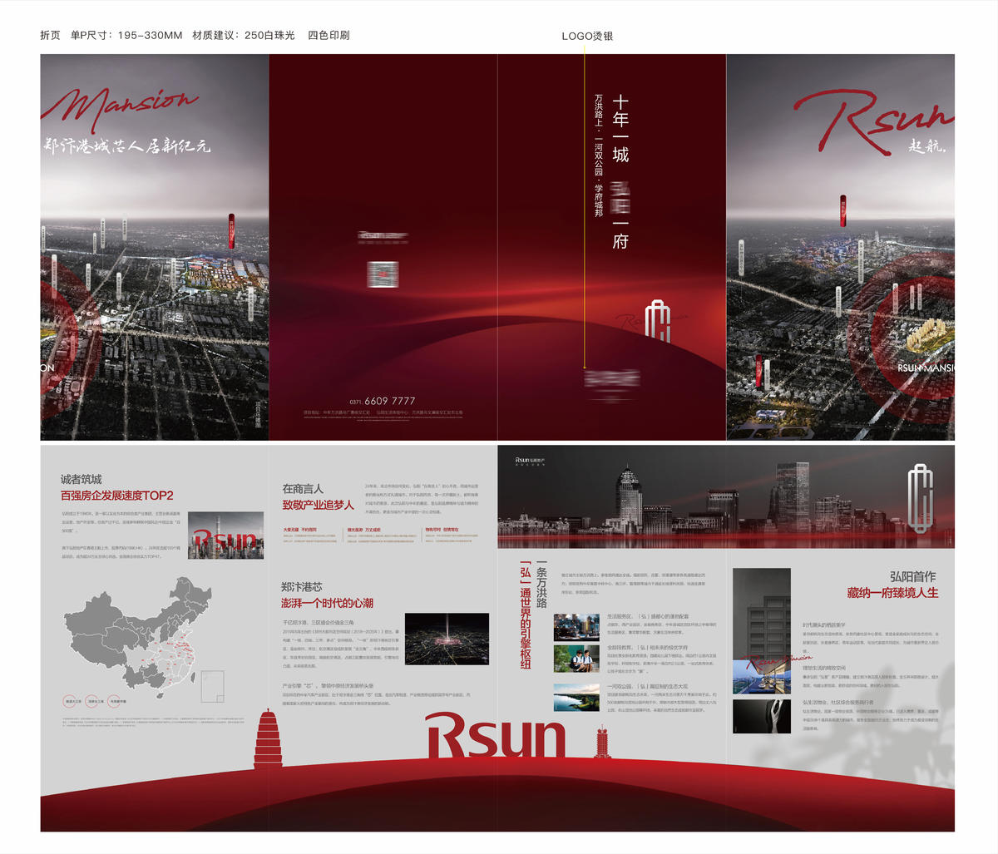
Task: Click the caption '折页'
Action: [x=50, y=35]
